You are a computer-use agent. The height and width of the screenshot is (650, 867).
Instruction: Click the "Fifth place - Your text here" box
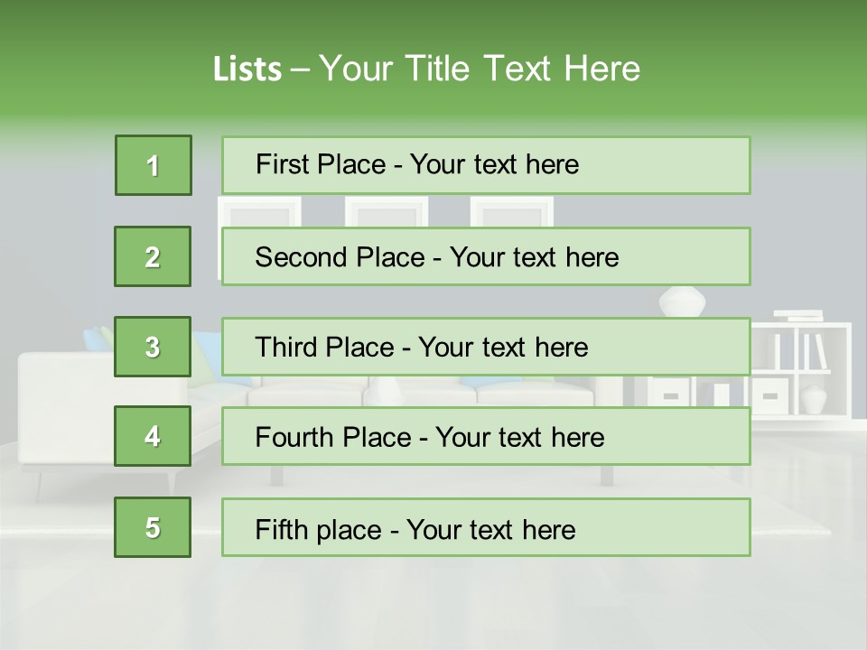(x=486, y=527)
